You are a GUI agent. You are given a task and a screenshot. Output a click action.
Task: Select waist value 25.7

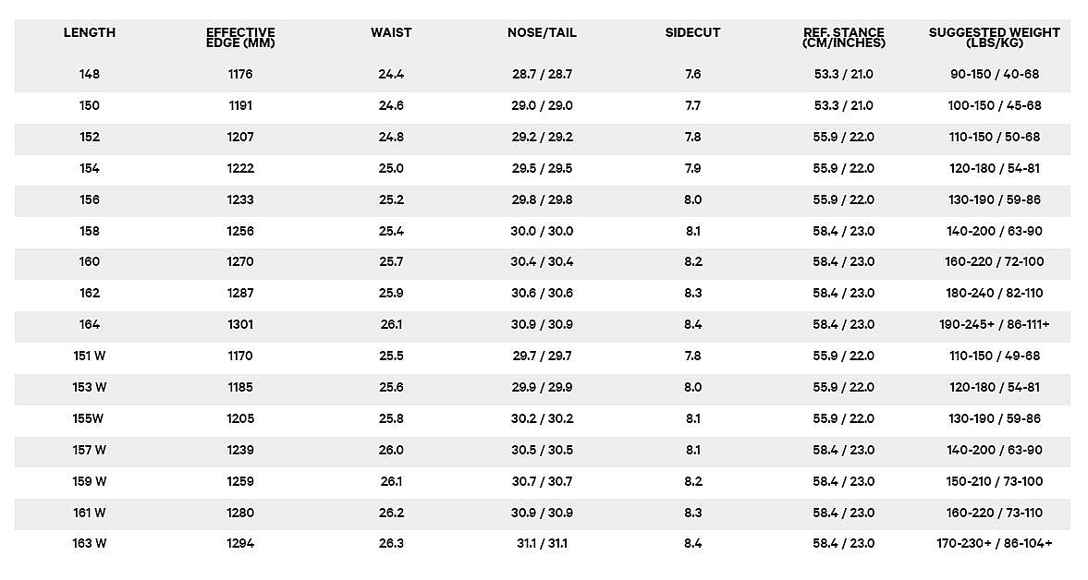391,262
